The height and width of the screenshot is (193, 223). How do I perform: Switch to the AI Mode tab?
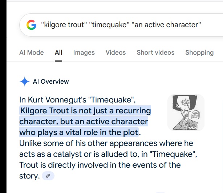pyautogui.click(x=32, y=53)
